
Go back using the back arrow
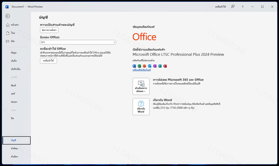tap(8, 16)
